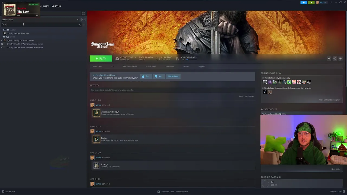Collapse the TOOLS category
This screenshot has height=195, width=347.
pos(6,37)
